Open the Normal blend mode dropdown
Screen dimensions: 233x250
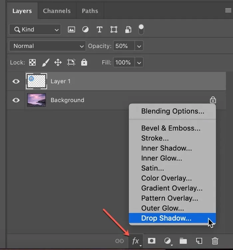(x=48, y=46)
